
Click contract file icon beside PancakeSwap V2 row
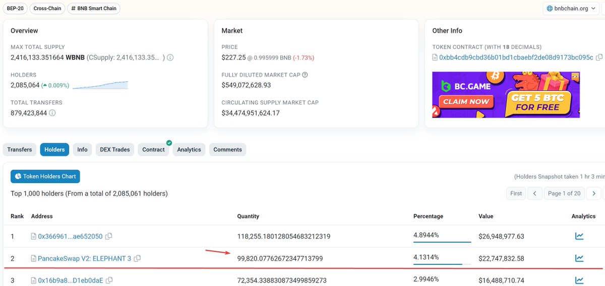34,258
